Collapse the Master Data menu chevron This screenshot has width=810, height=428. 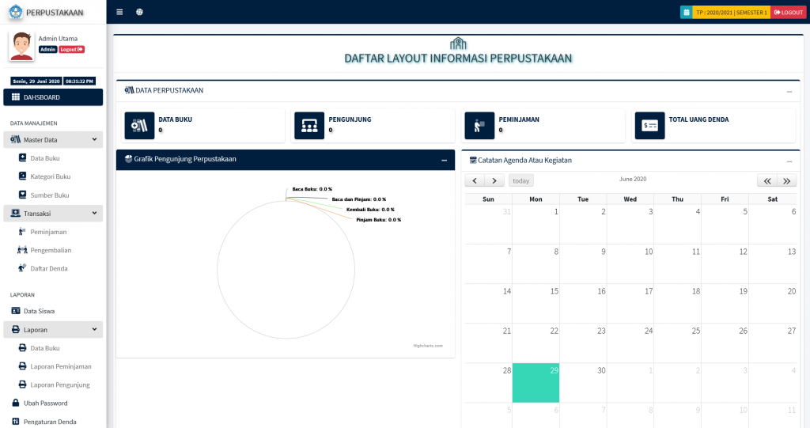[x=95, y=139]
